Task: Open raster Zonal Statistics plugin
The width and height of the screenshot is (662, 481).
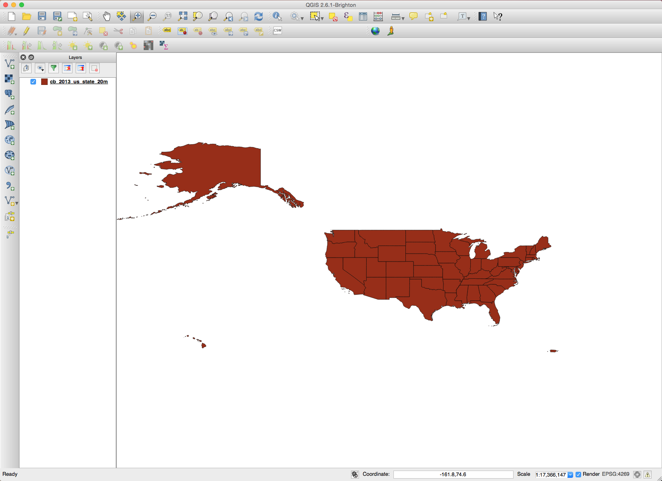Action: pos(164,45)
